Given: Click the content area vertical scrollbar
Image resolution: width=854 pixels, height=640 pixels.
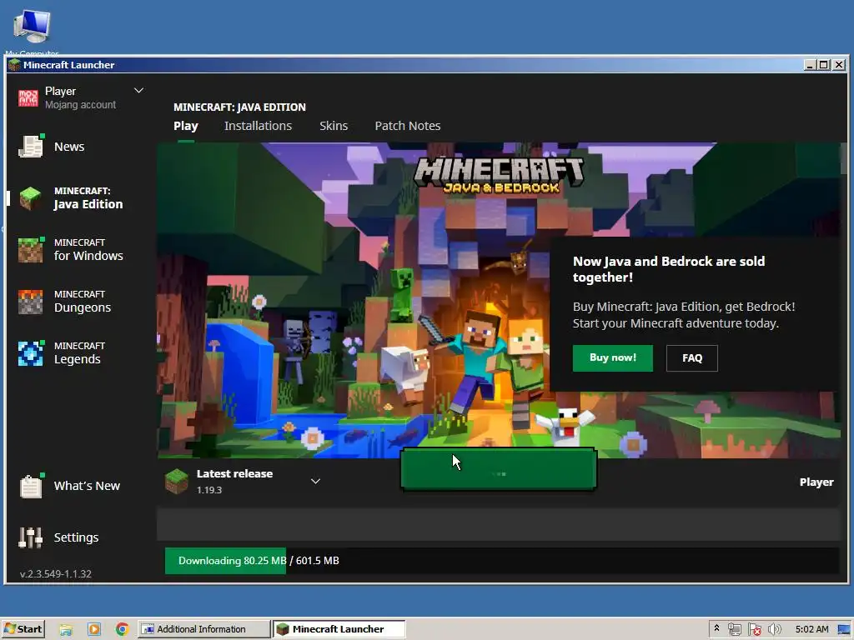Looking at the screenshot, I should 844,158.
